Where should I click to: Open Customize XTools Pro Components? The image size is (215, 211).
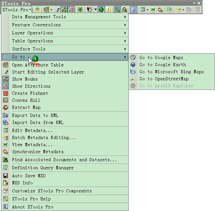coord(65,191)
